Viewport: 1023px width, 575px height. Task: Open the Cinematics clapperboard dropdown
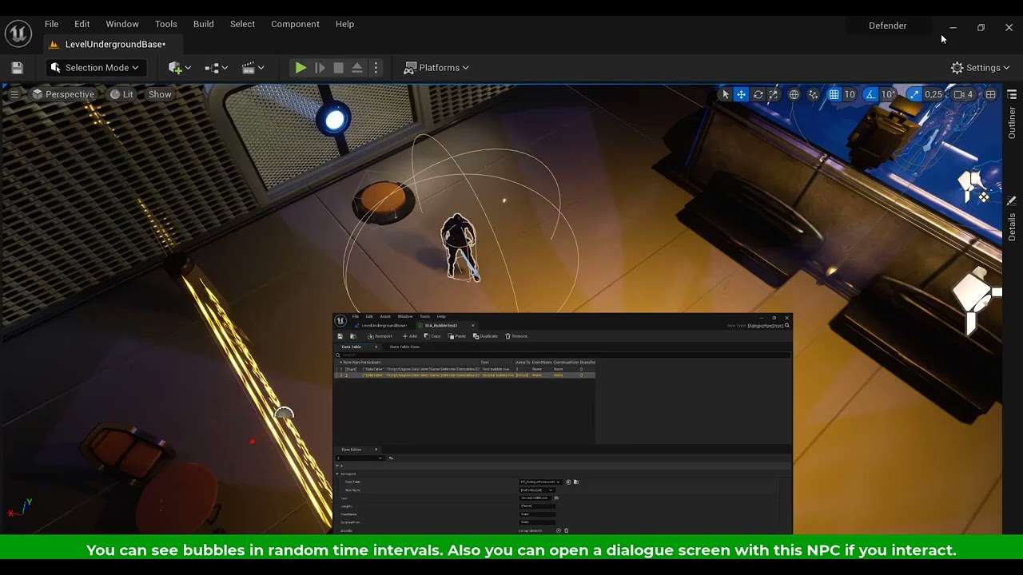(253, 68)
